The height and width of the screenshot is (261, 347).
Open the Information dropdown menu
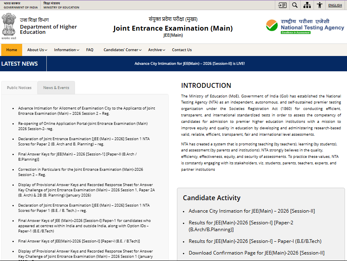[x=65, y=50]
